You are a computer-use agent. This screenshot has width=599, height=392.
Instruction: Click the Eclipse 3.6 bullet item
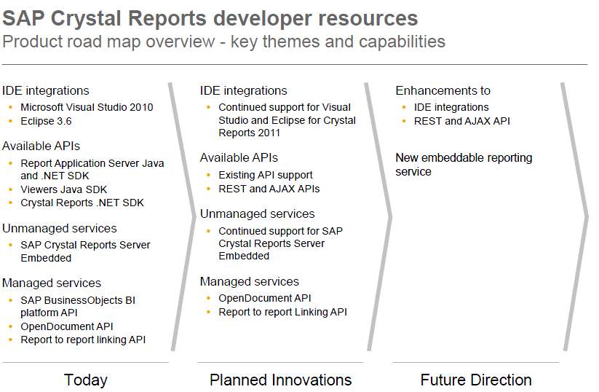[x=46, y=121]
